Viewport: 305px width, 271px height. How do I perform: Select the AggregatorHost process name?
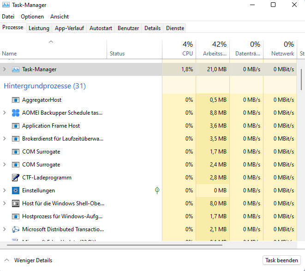[x=42, y=100]
